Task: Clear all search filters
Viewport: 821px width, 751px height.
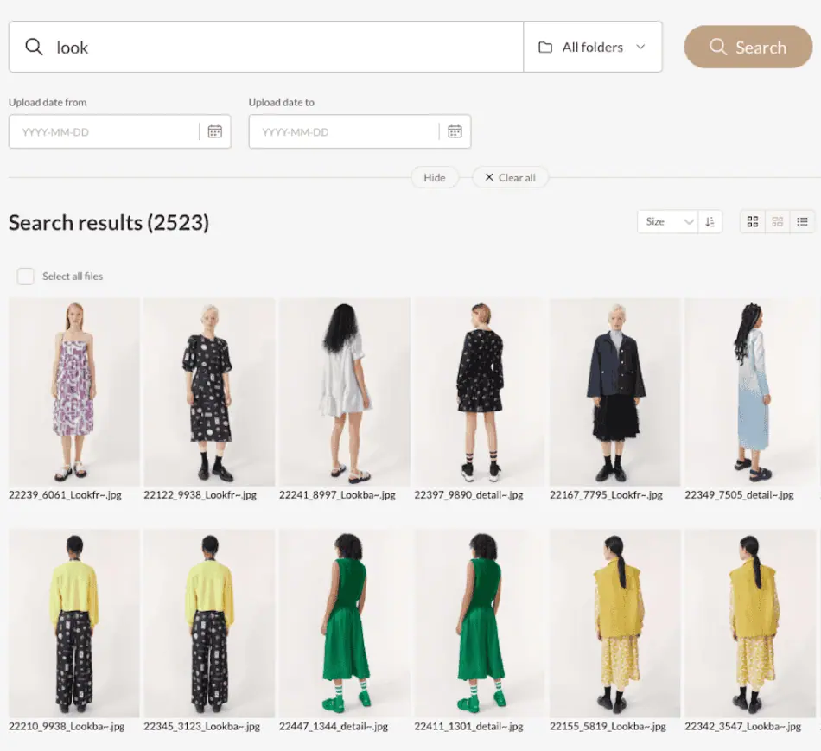Action: point(510,177)
